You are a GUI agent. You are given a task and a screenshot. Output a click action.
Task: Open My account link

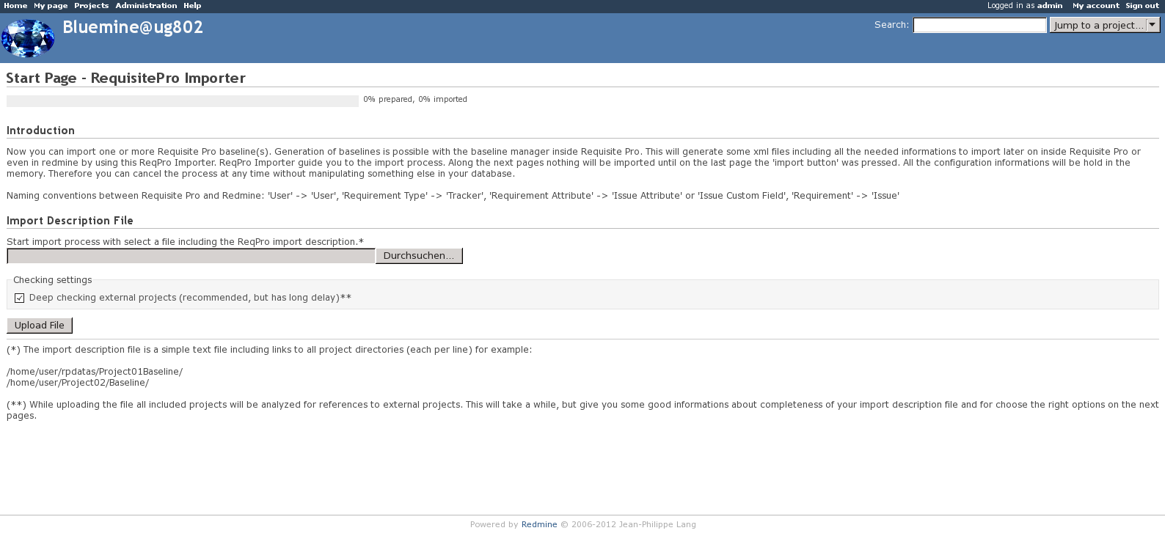[x=1095, y=6]
